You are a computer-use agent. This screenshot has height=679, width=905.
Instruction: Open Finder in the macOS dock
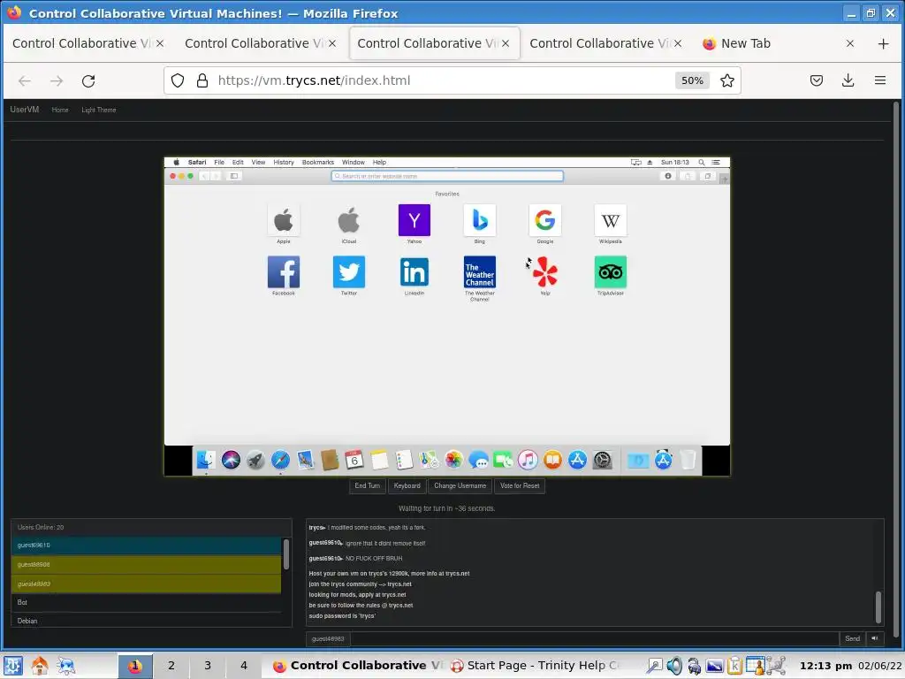click(x=206, y=460)
